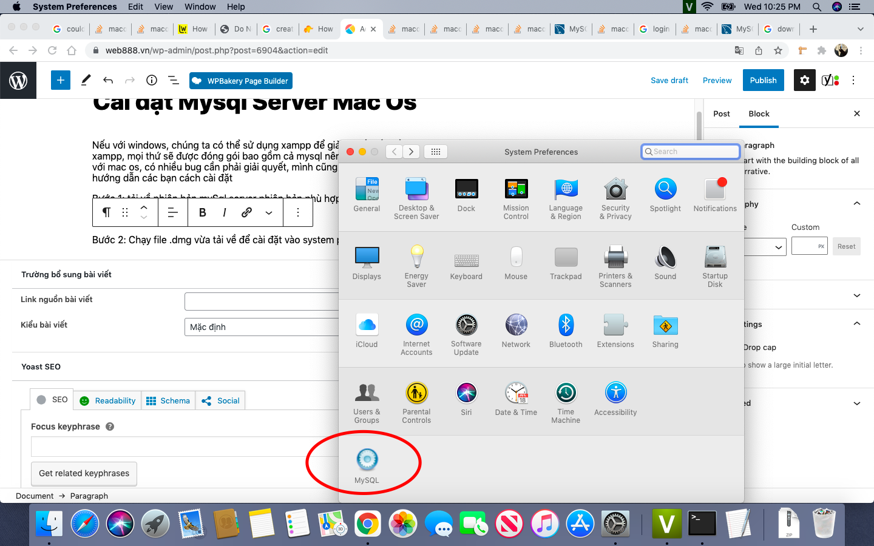
Task: Click the Publish button
Action: click(x=764, y=80)
